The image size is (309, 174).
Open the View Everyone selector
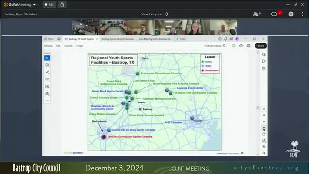coord(154,14)
